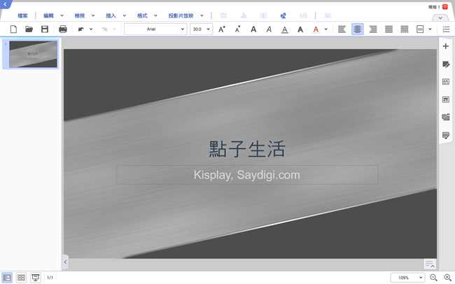This screenshot has width=455, height=284.
Task: Click the chart icon in menu bar
Action: (244, 15)
